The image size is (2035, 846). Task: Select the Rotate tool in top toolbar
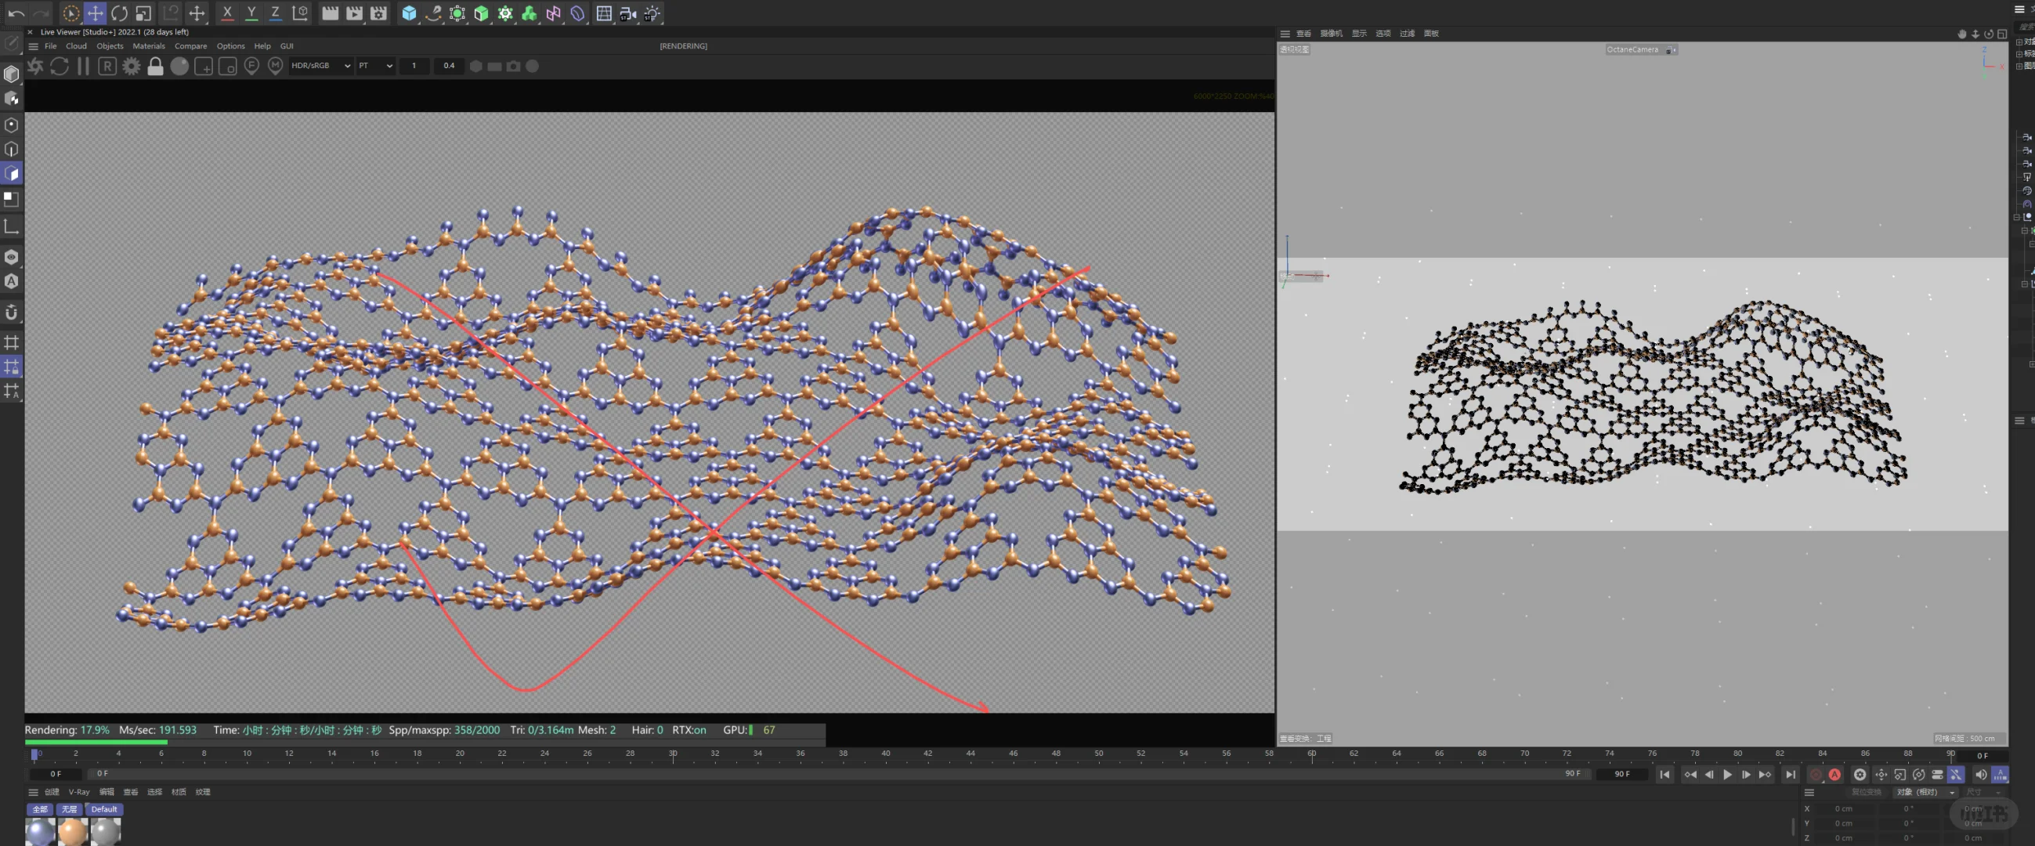point(119,13)
